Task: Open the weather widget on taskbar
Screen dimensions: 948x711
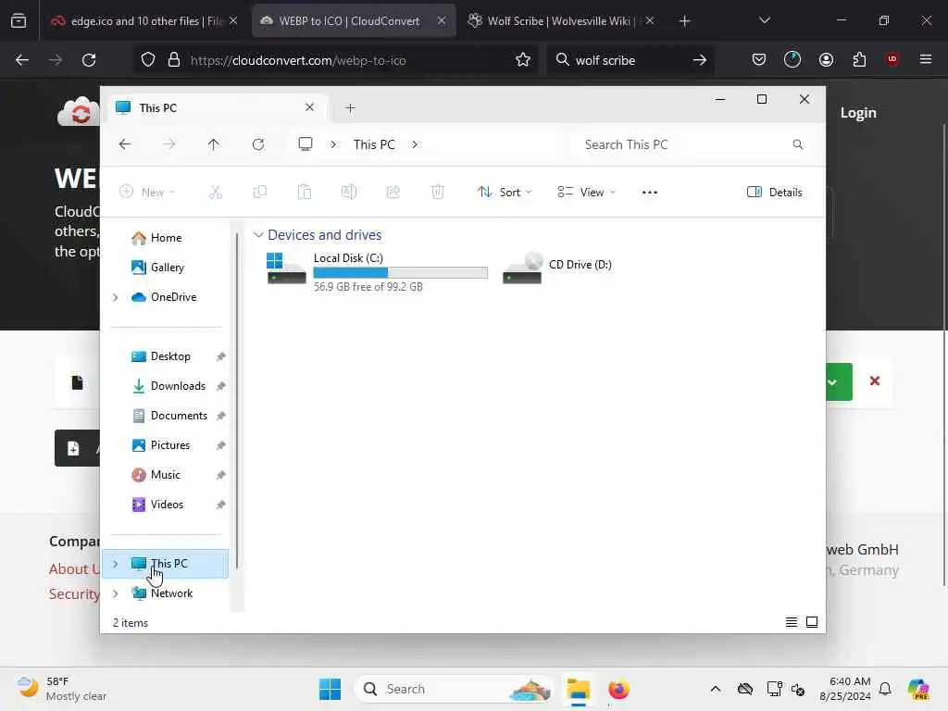Action: (62, 689)
